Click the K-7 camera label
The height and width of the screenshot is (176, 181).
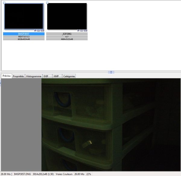[x=67, y=37]
